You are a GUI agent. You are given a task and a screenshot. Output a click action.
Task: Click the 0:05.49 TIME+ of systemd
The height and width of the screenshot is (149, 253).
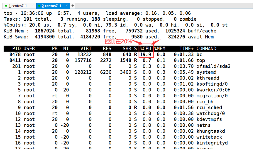(184, 72)
